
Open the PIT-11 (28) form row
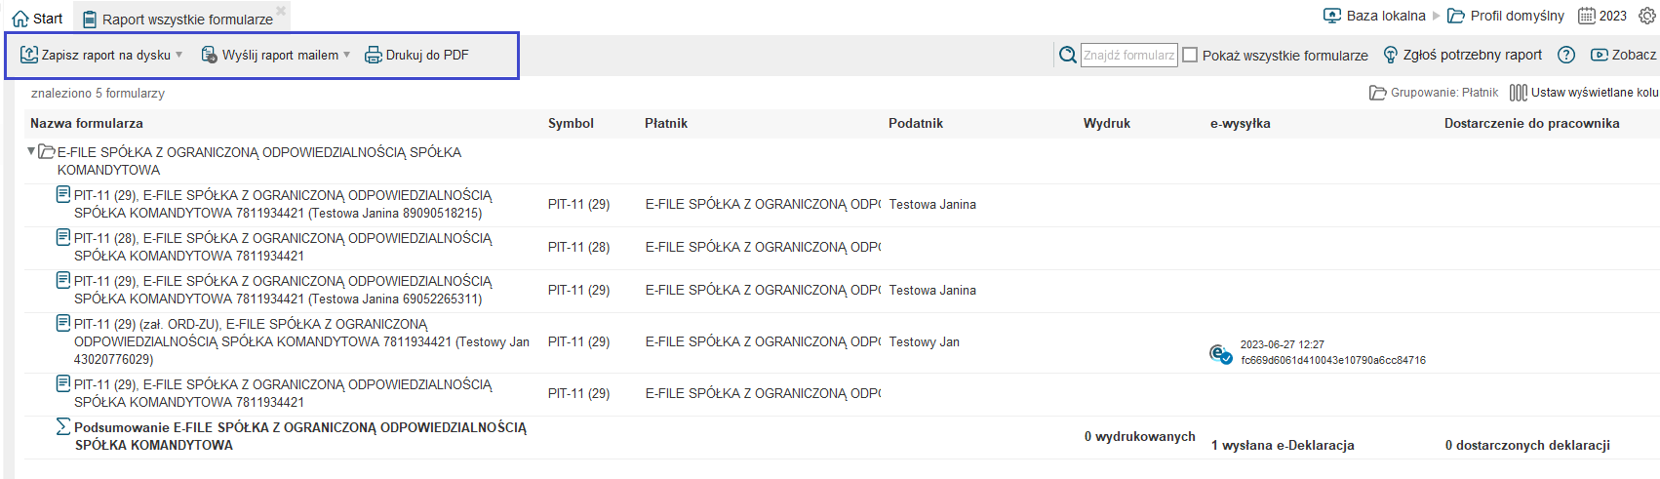[283, 247]
